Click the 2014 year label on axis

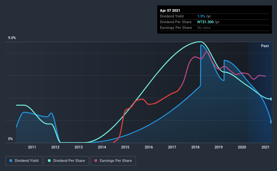102,147
